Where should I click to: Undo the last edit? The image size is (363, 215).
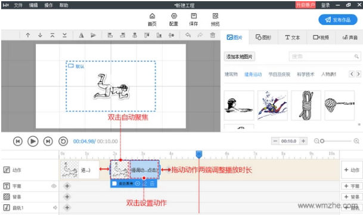pyautogui.click(x=188, y=35)
